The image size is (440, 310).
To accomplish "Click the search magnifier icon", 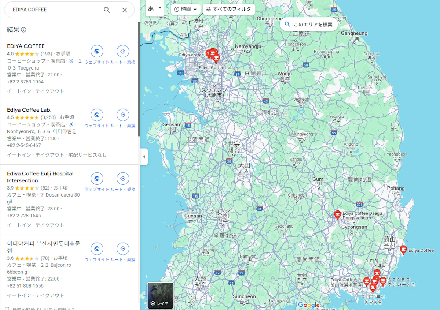I will click(107, 10).
